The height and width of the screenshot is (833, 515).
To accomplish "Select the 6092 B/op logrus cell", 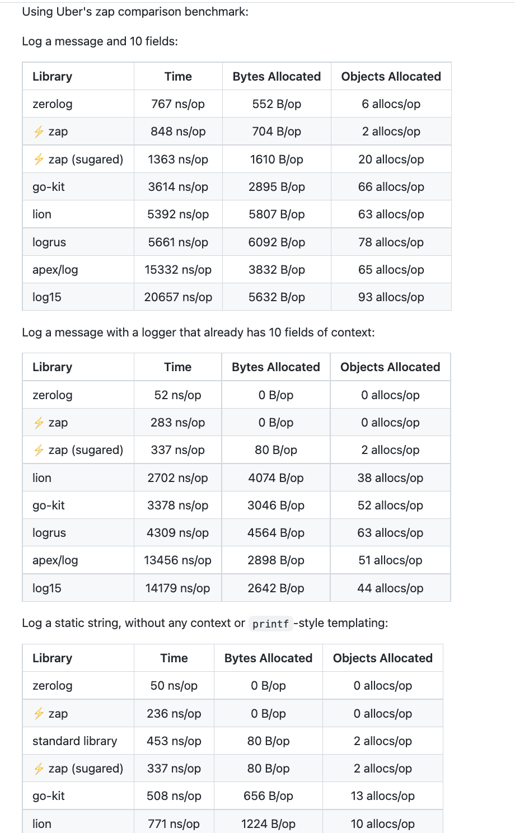I will [277, 242].
